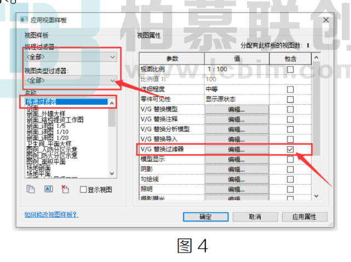Viewport: 351px width, 262px height.
Task: Click 编辑 button for V/G 替换分析模型
Action: click(x=237, y=130)
